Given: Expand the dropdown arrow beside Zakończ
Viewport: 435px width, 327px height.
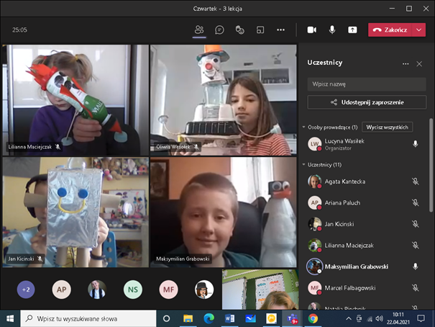Looking at the screenshot, I should [x=420, y=30].
